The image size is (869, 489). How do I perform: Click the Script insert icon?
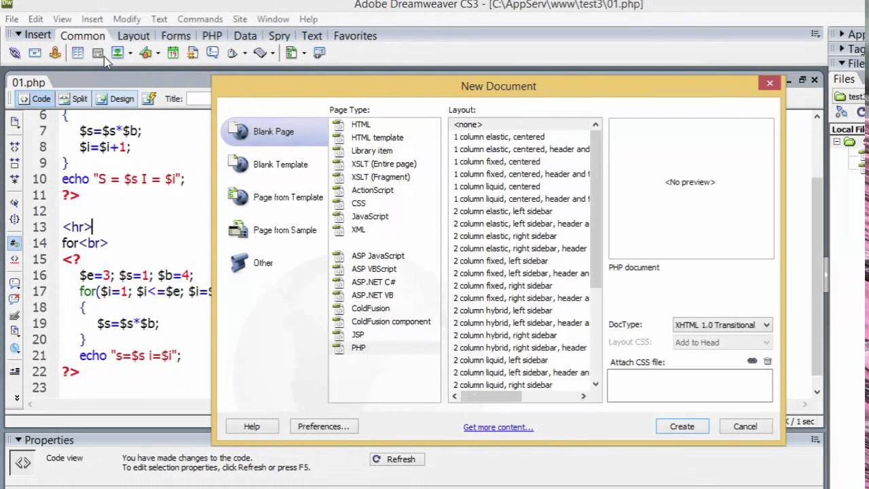pos(260,53)
